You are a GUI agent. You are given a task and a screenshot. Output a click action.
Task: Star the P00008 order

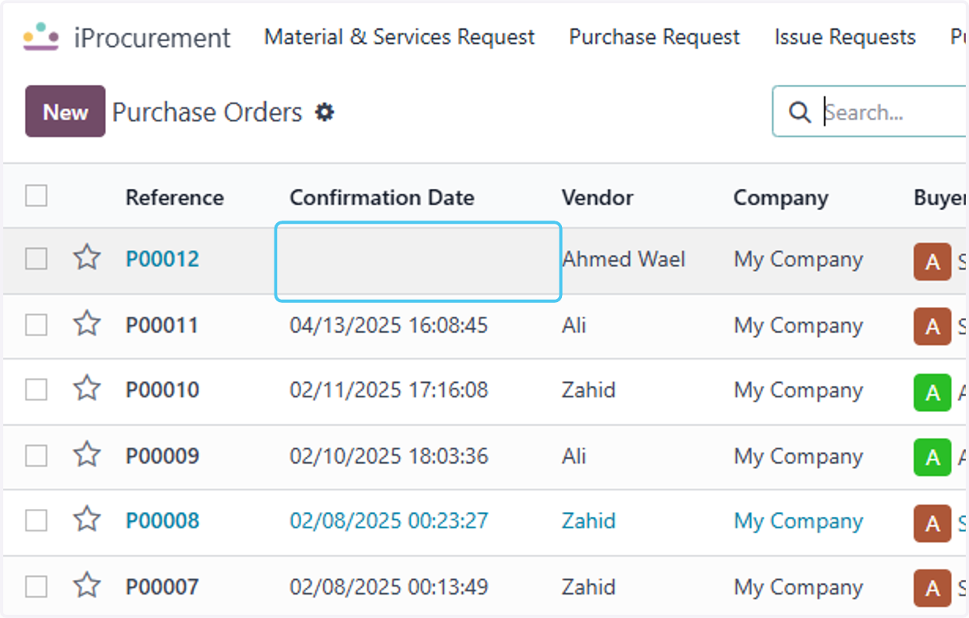pos(86,520)
